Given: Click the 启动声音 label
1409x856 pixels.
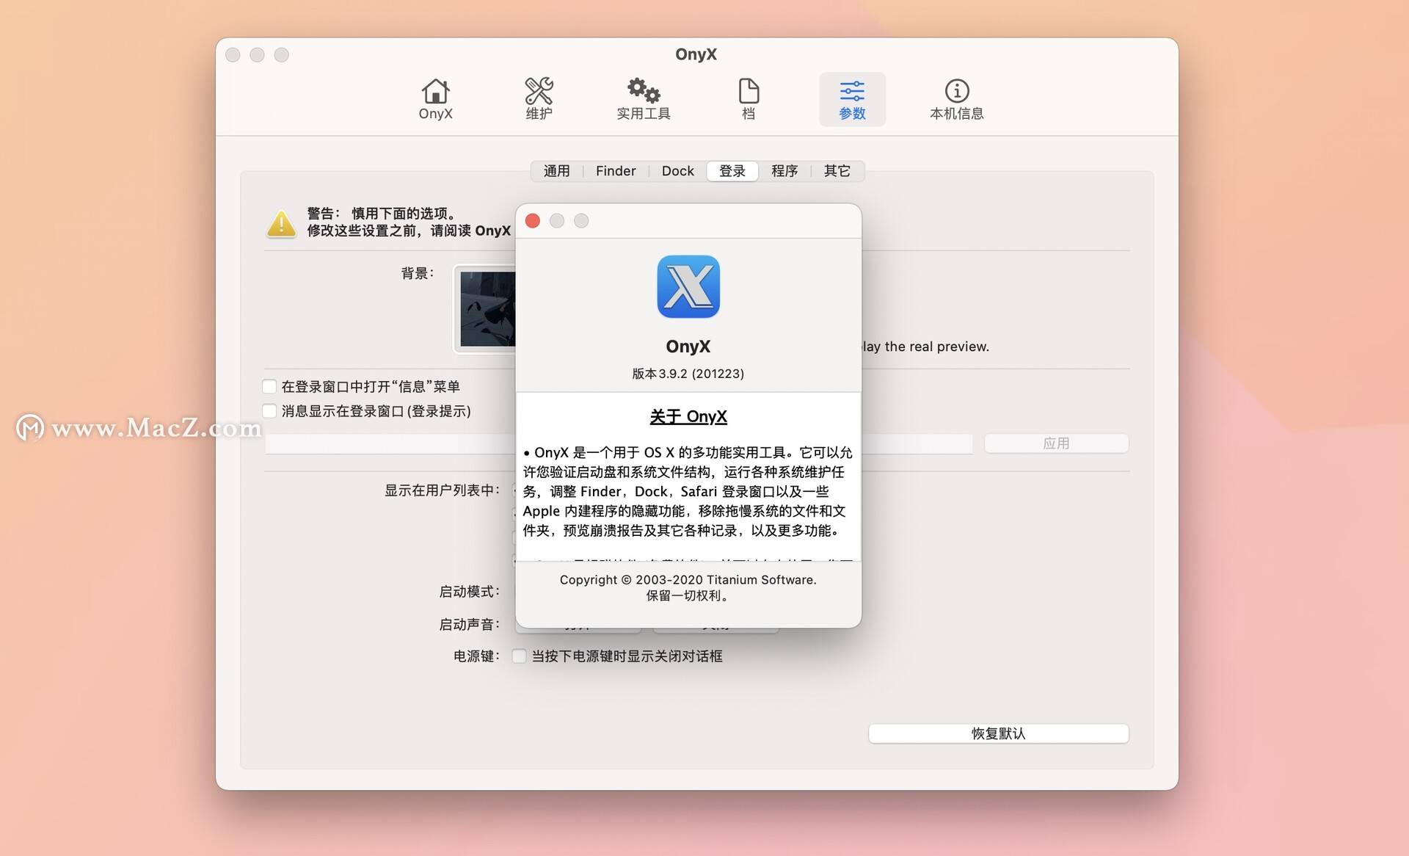Looking at the screenshot, I should [x=469, y=624].
